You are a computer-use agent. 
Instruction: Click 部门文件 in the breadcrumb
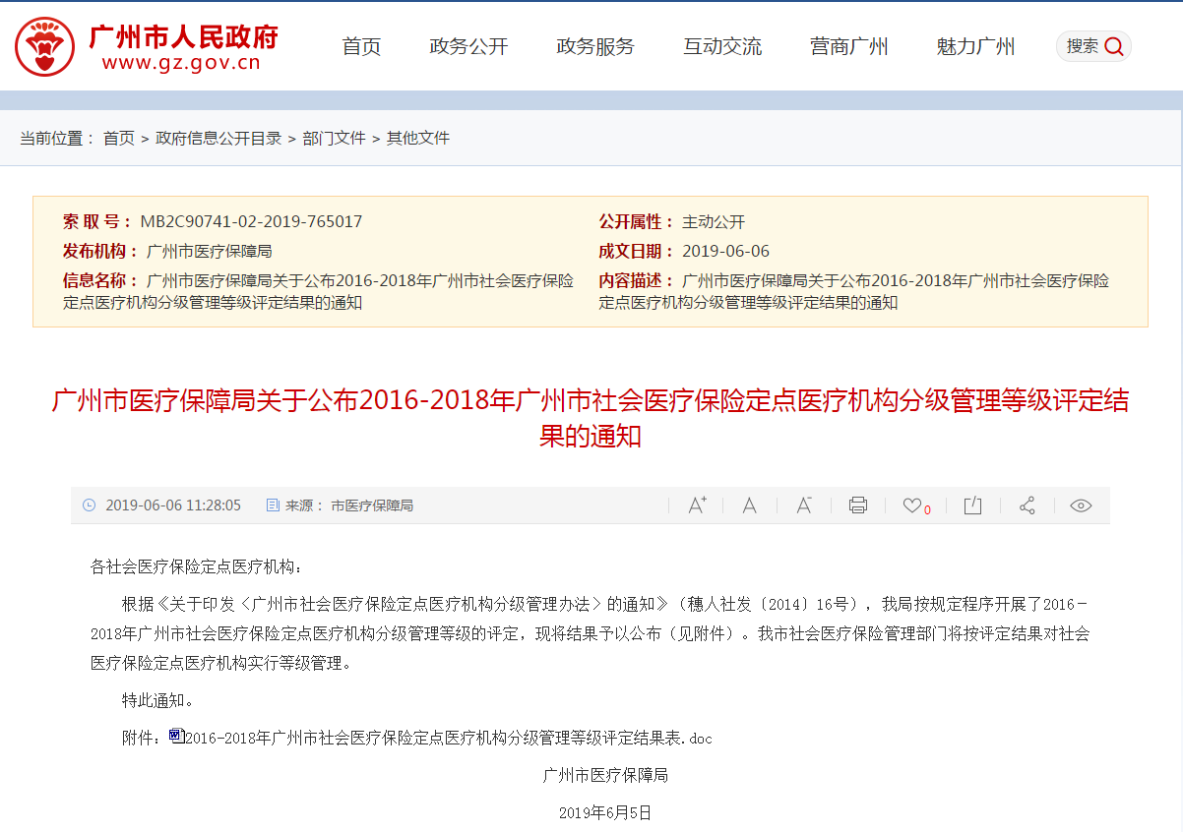click(334, 139)
